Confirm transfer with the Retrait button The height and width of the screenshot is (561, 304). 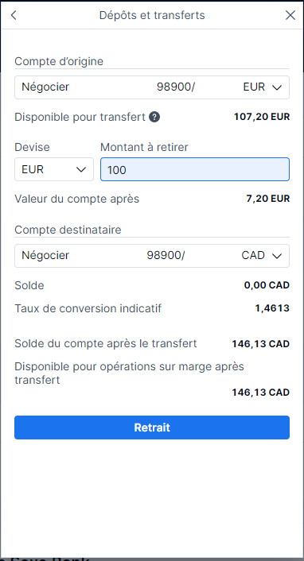[x=152, y=428]
